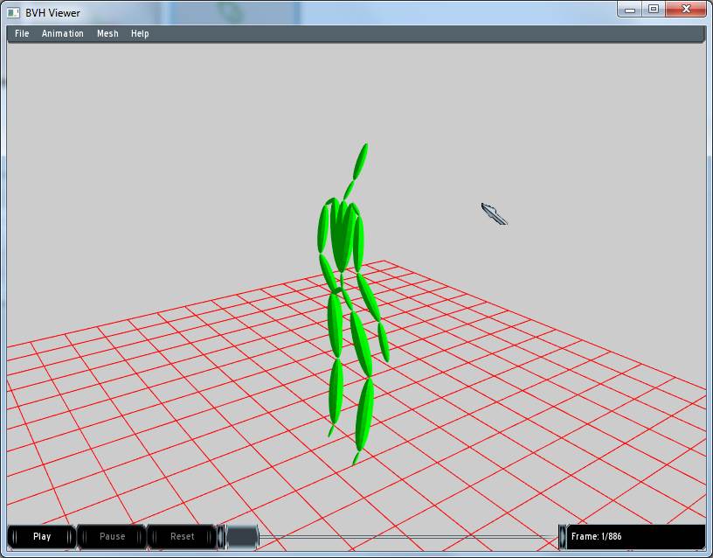Open the File menu

click(x=22, y=34)
